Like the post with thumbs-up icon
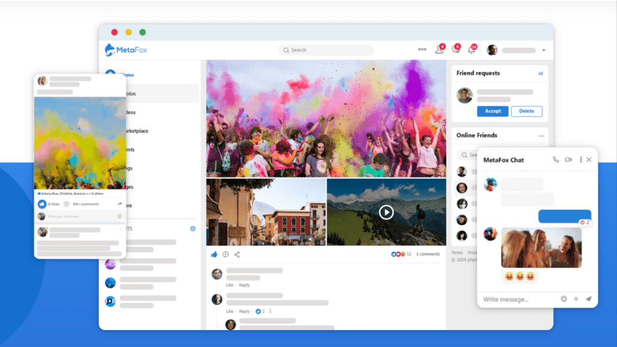The width and height of the screenshot is (617, 347). (215, 255)
